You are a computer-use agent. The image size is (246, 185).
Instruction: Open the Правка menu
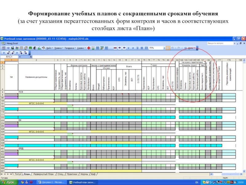coord(58,48)
